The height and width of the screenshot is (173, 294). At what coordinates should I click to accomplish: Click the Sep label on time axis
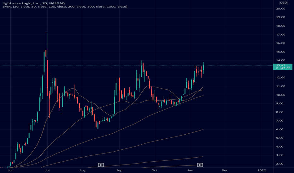[119, 170]
